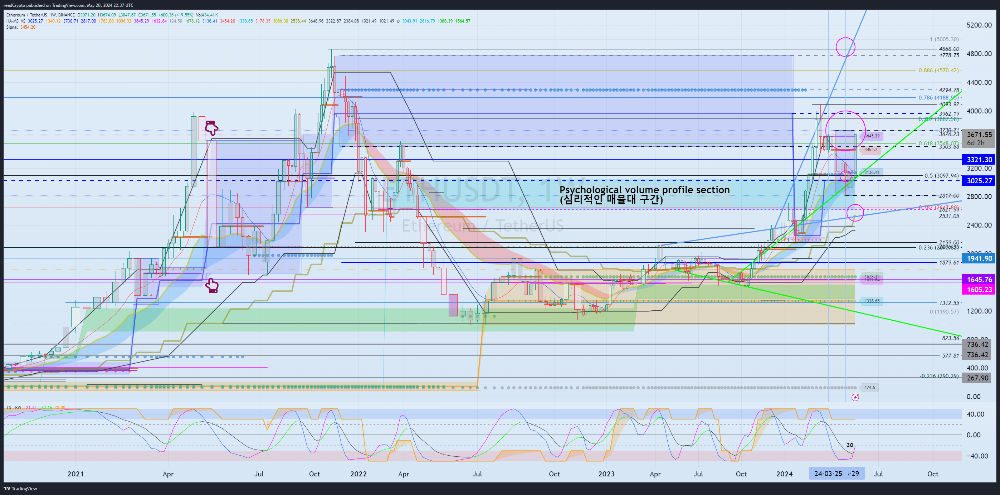Click the horizontal line label 577.81
The height and width of the screenshot is (495, 1000).
950,356
